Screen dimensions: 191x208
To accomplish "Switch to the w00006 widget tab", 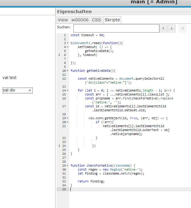I will coord(80,20).
